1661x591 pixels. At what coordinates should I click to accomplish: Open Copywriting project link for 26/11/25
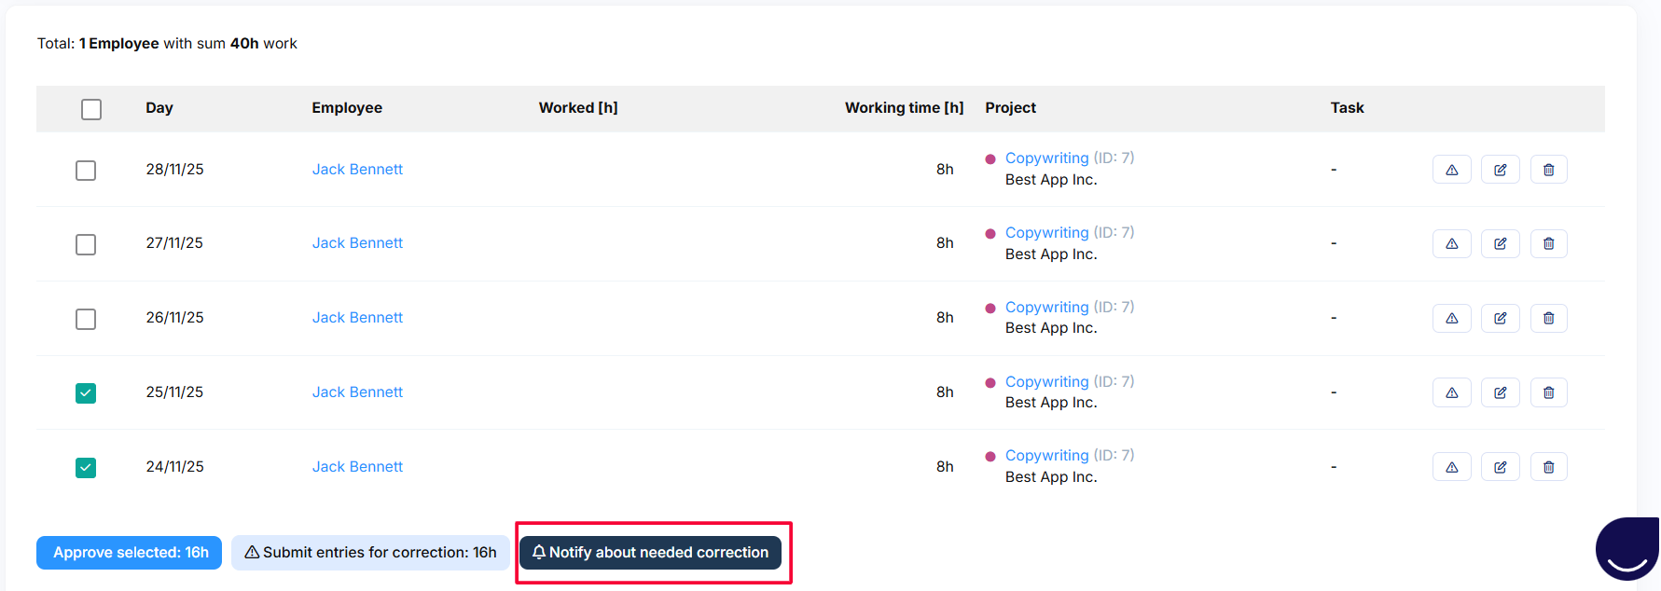point(1046,308)
